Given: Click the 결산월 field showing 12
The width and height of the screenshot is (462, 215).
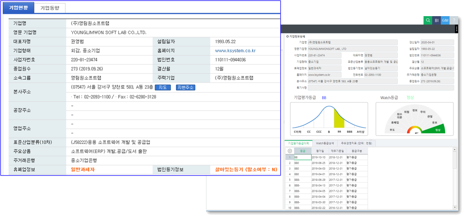Looking at the screenshot, I should pyautogui.click(x=437, y=62).
